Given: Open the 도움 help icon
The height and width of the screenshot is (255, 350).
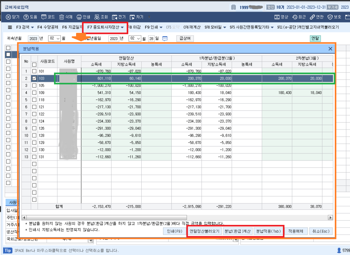Looking at the screenshot, I should tap(26, 17).
